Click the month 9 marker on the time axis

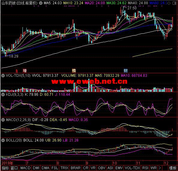[x=87, y=163]
